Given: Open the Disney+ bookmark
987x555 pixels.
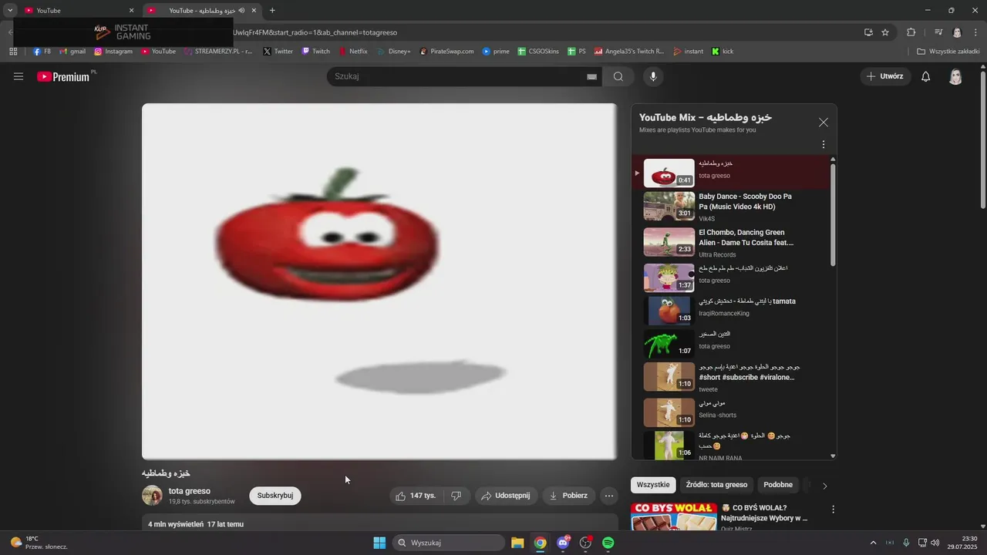Looking at the screenshot, I should pyautogui.click(x=394, y=52).
